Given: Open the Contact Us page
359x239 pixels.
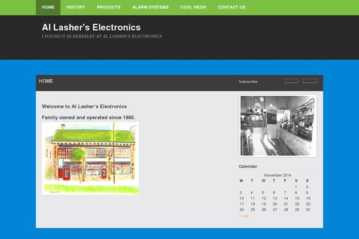Looking at the screenshot, I should point(232,7).
